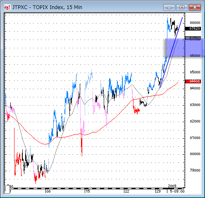Click the 81000 price axis label
The image size is (205, 198).
[195, 138]
